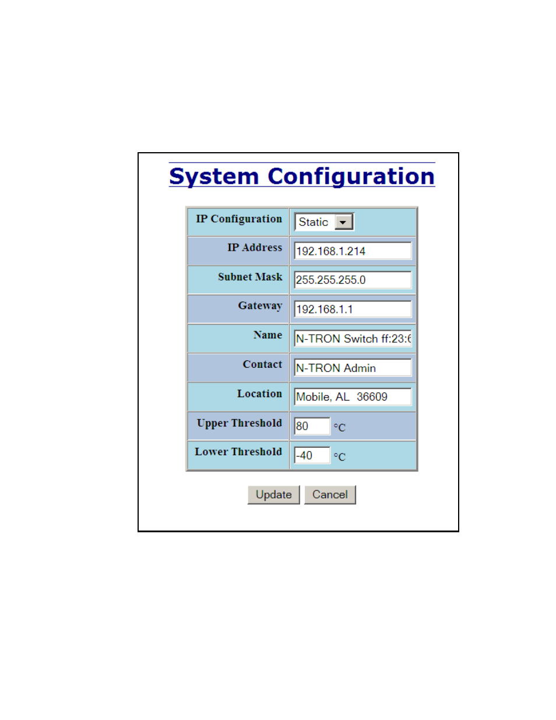Open the IP Configuration Static dropdown

pos(324,222)
